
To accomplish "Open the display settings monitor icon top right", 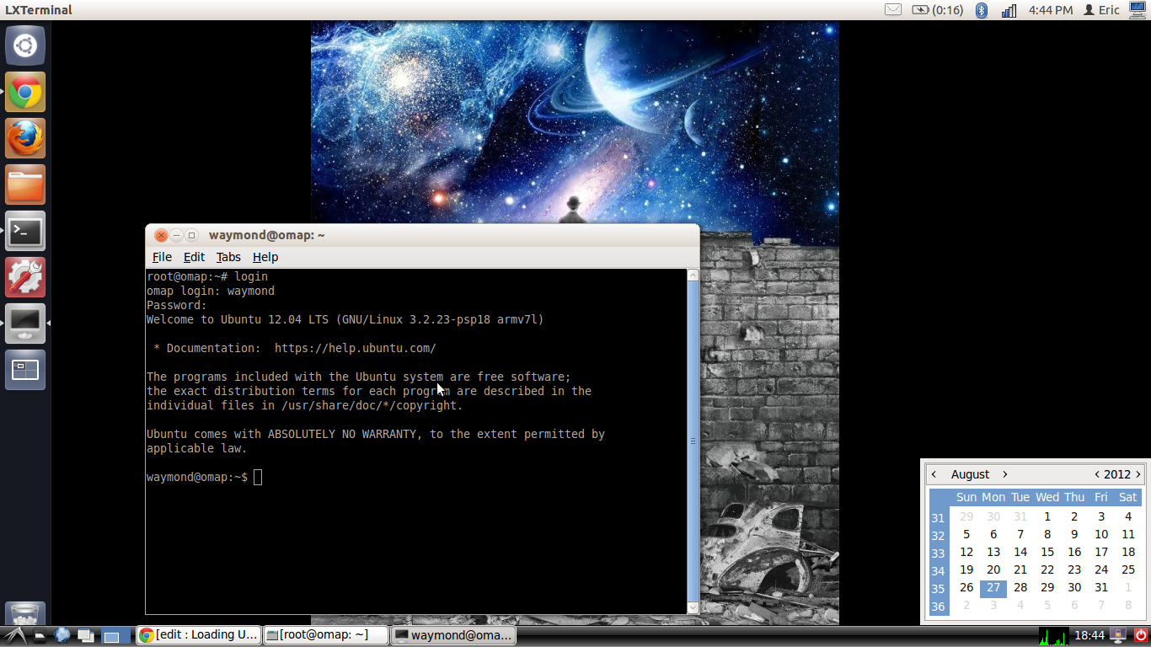I will coord(1139,10).
